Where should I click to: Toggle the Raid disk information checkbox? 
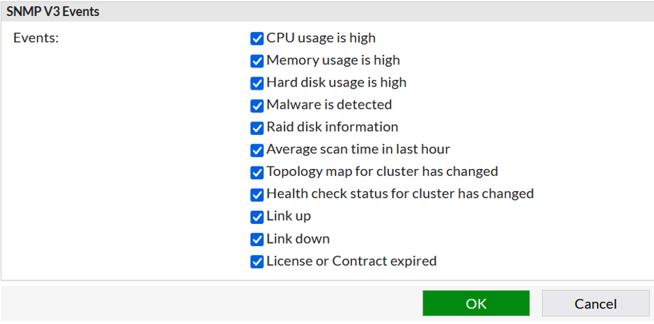pyautogui.click(x=257, y=128)
